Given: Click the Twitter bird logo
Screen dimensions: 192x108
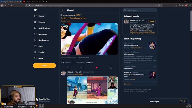Looking at the screenshot, I should 35,10.
